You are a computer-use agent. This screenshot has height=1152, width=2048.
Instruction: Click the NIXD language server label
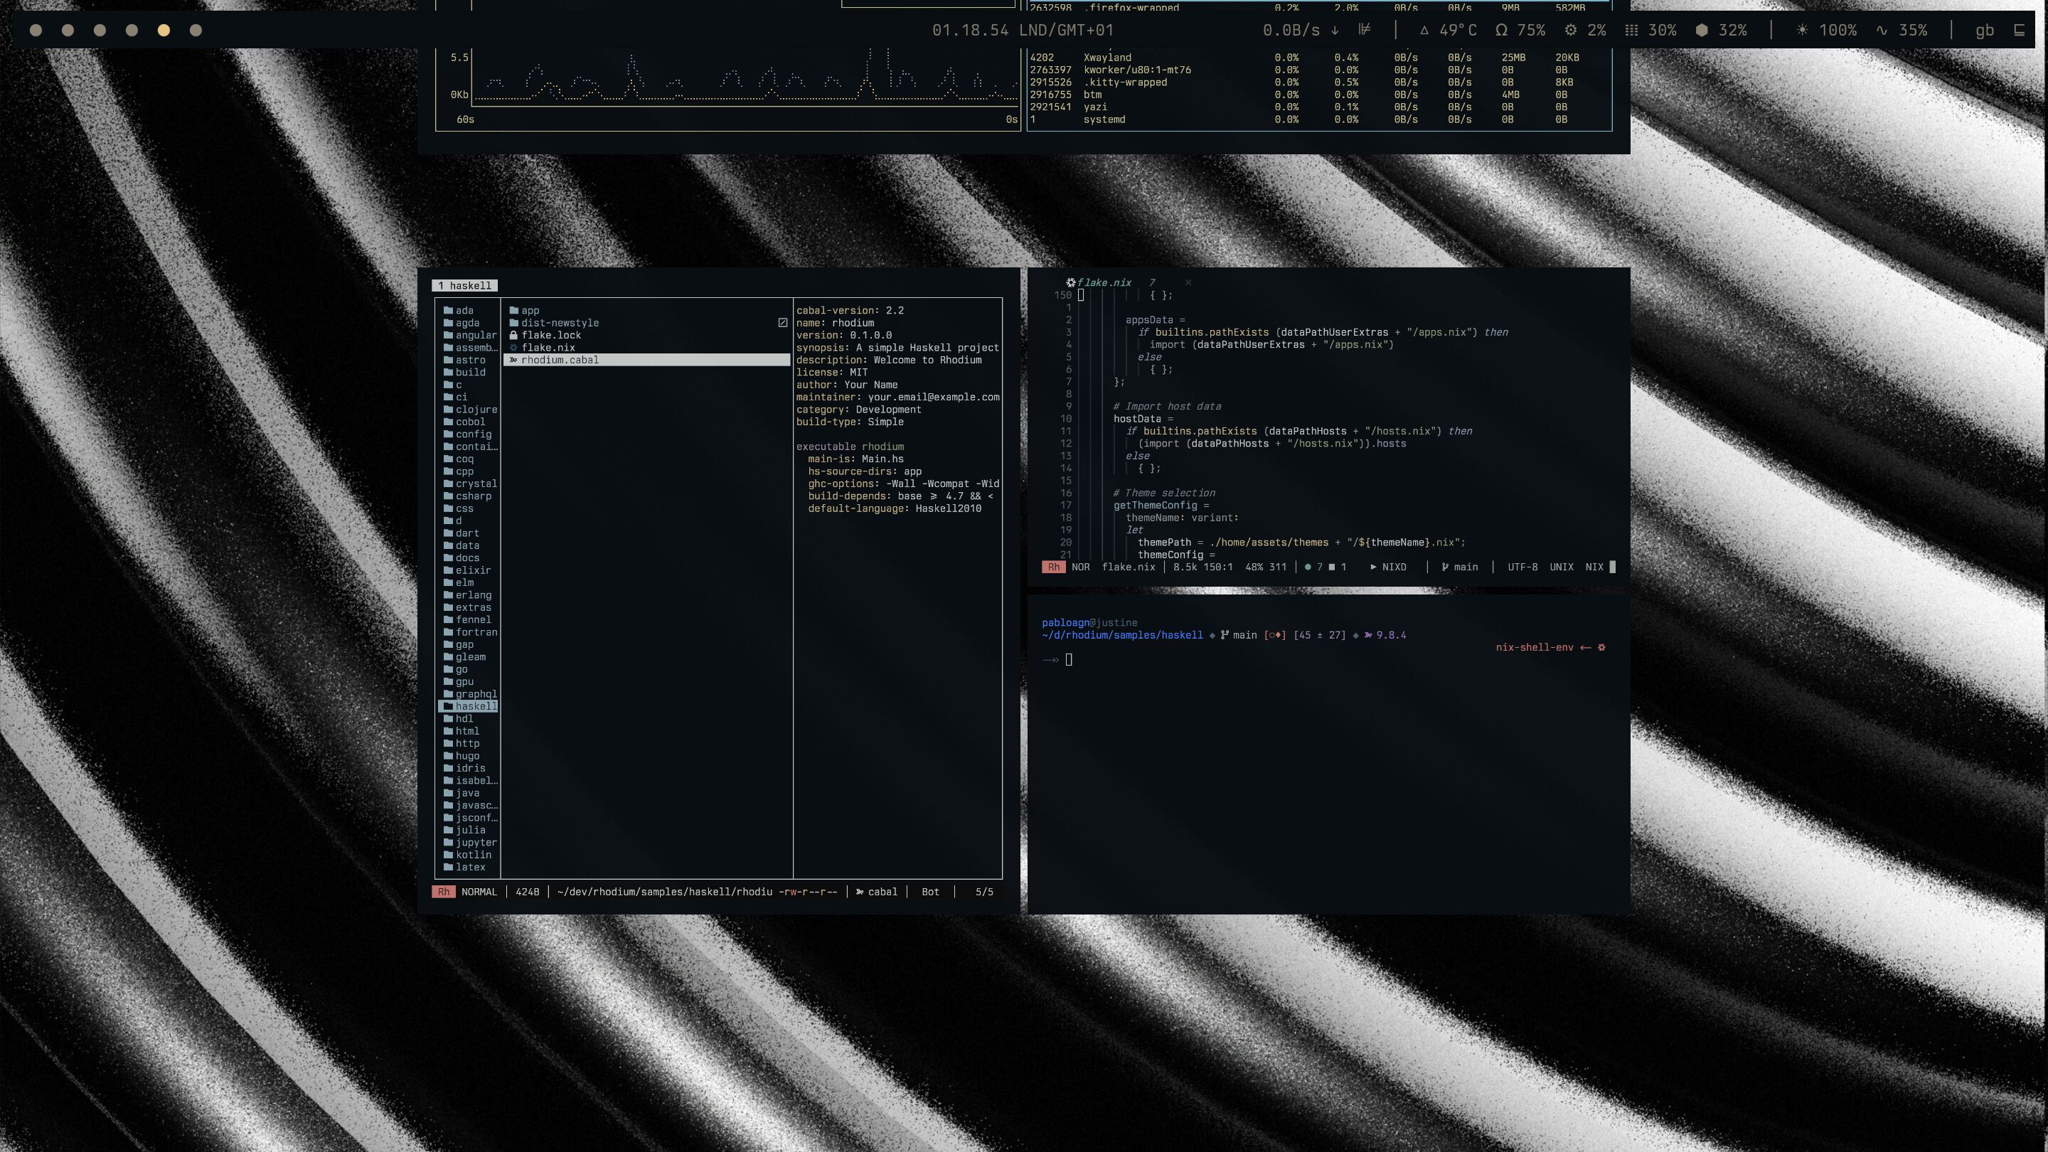coord(1394,567)
